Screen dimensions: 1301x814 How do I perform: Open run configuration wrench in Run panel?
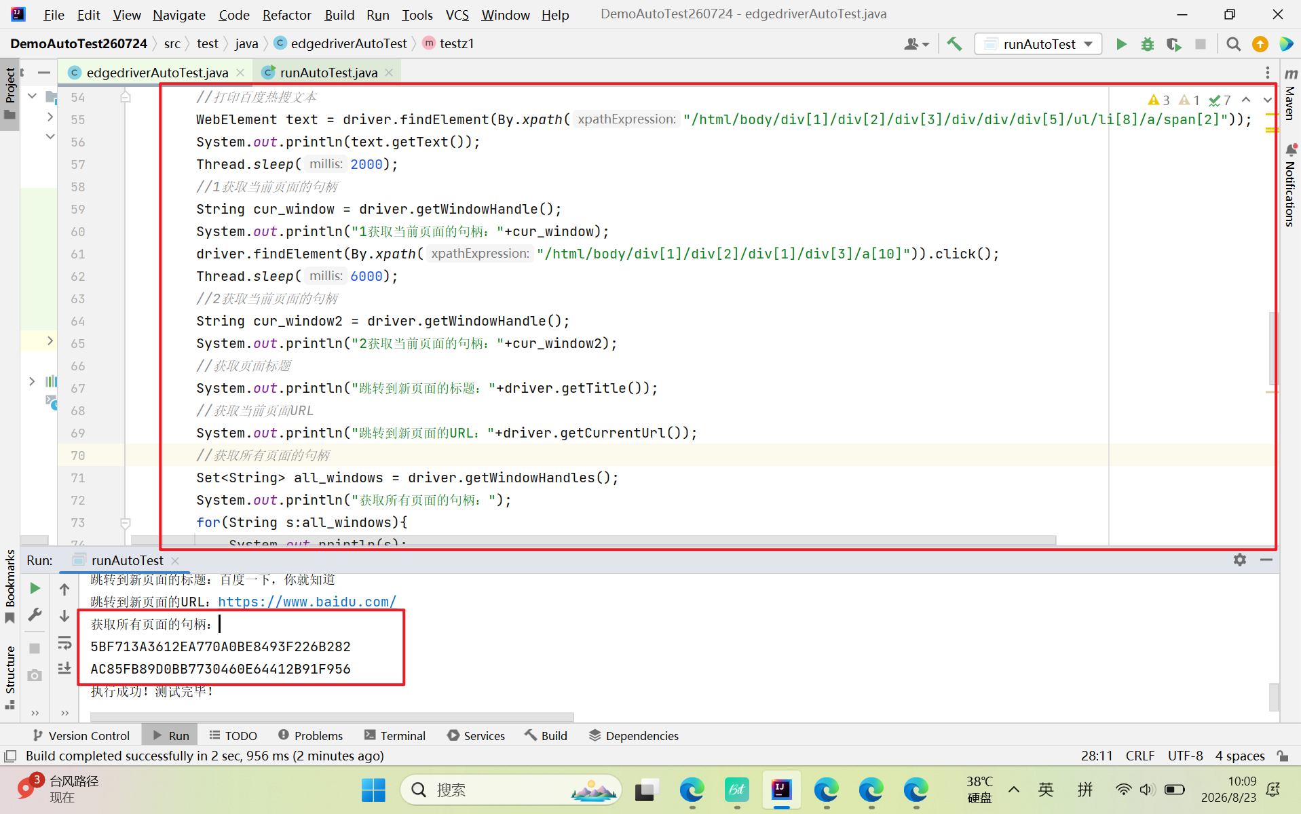35,615
